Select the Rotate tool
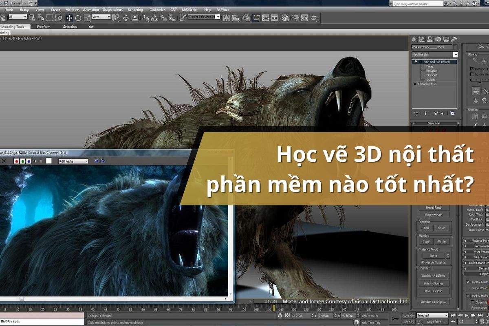Screen dimensions: 489x326 pos(78,18)
